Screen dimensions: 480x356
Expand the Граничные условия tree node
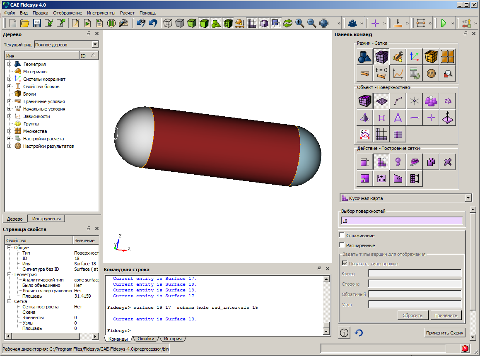[9, 101]
